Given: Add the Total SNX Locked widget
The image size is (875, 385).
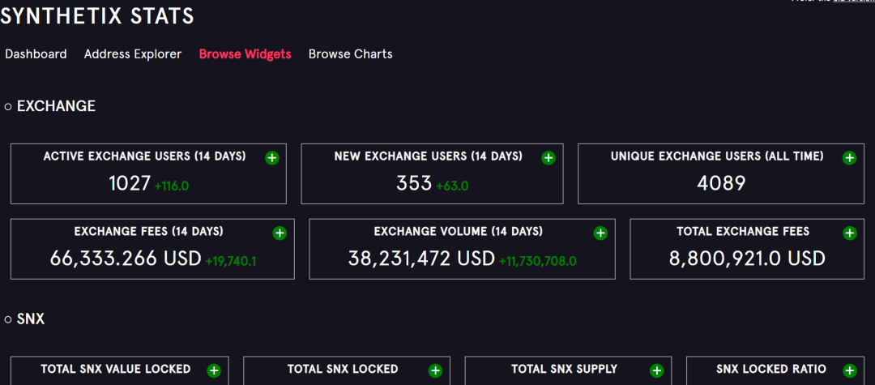Looking at the screenshot, I should [x=435, y=370].
